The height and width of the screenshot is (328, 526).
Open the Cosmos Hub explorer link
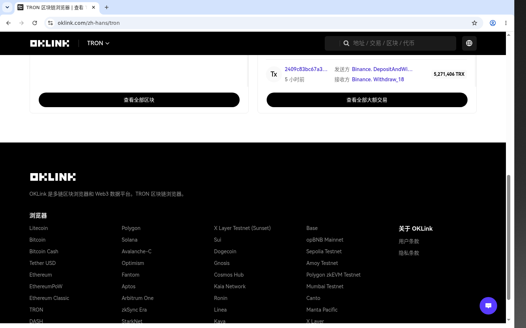click(229, 275)
